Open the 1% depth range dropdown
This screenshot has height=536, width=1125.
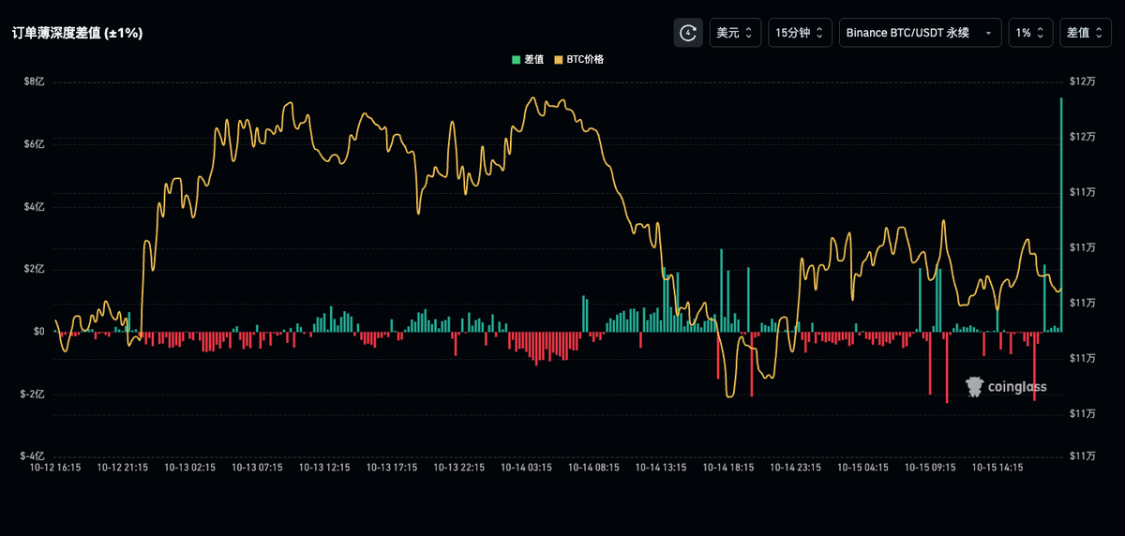click(x=1030, y=33)
